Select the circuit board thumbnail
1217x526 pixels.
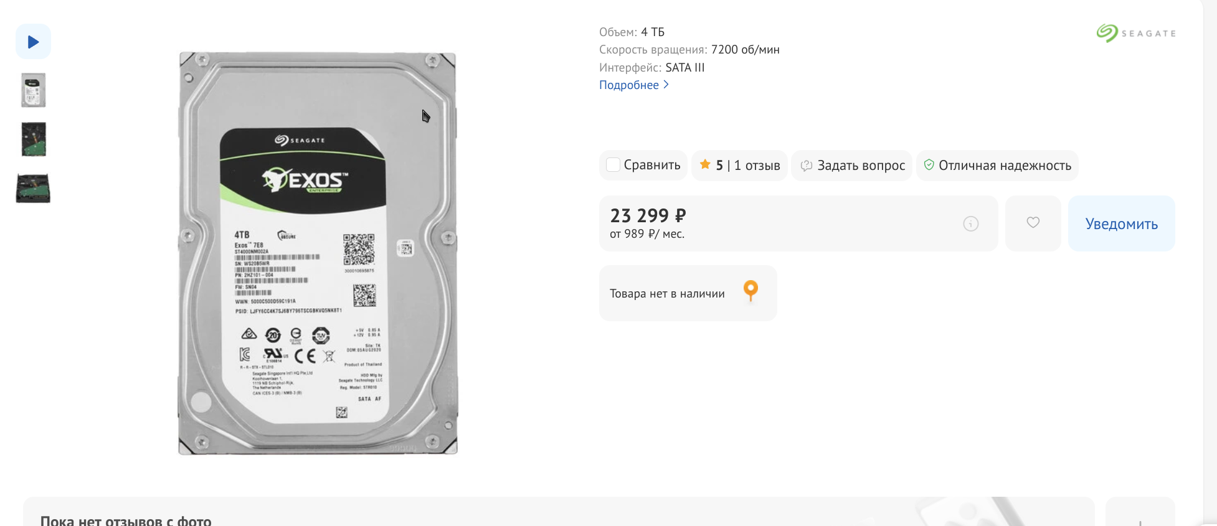point(34,139)
